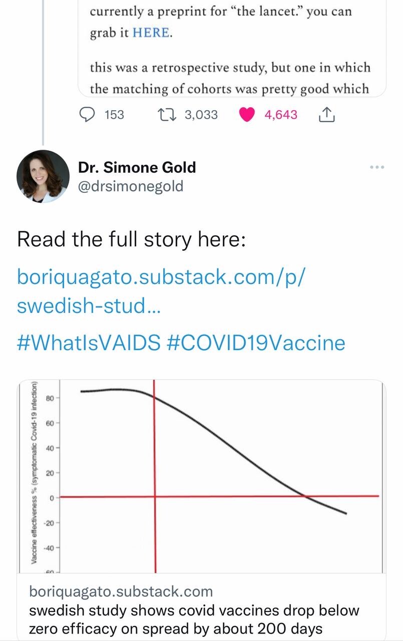Tap the 4,643 likes count
The height and width of the screenshot is (641, 403).
[280, 115]
